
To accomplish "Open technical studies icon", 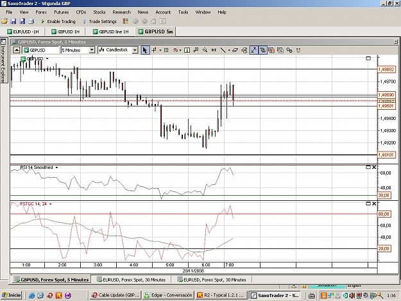I will pos(175,50).
